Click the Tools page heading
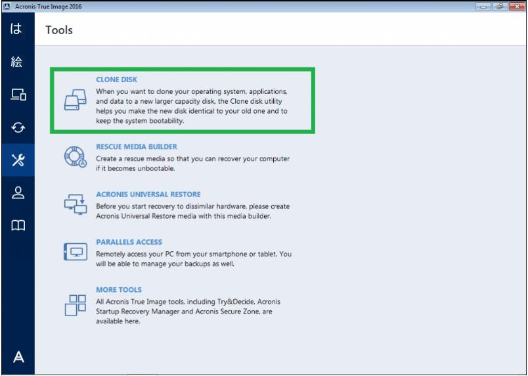528x376 pixels. [x=59, y=30]
